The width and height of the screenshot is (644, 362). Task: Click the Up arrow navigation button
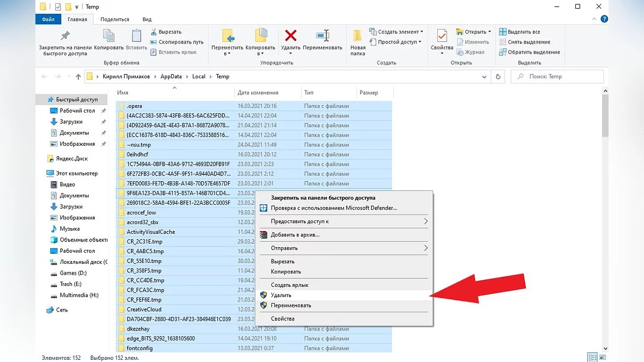click(78, 77)
